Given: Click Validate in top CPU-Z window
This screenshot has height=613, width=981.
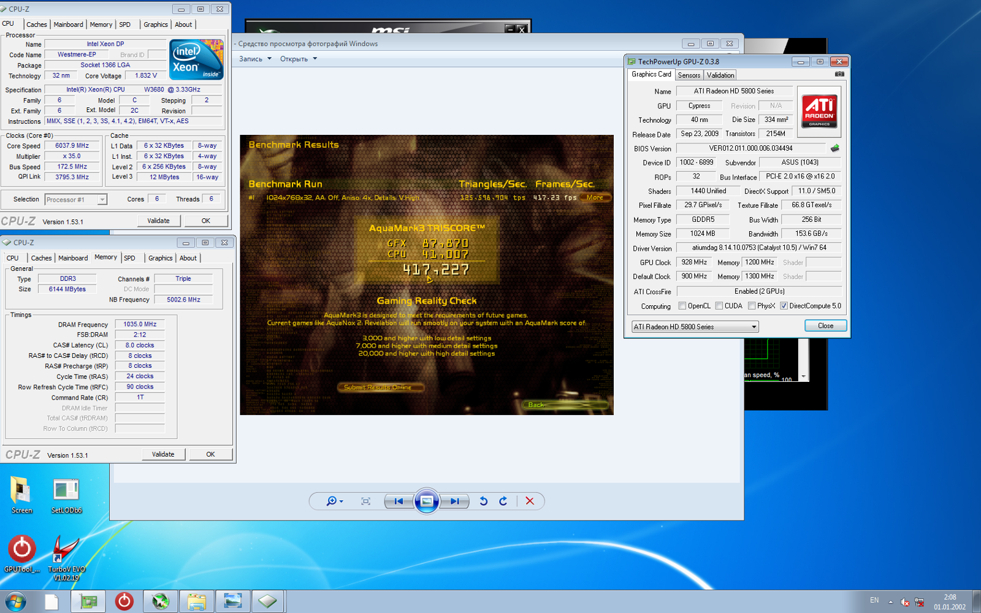Looking at the screenshot, I should (x=158, y=221).
